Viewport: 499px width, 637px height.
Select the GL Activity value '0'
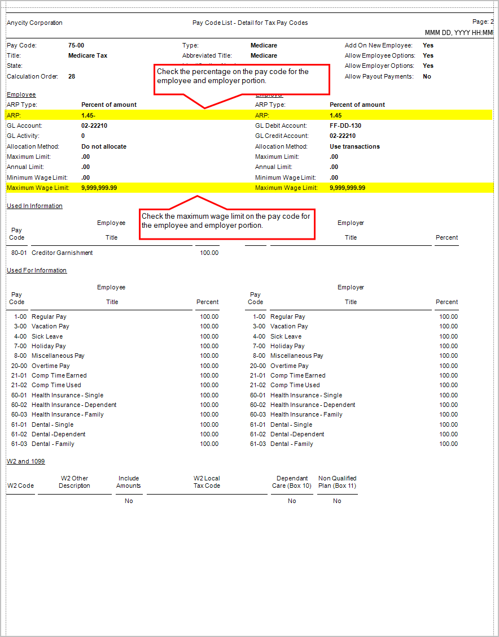click(x=83, y=136)
